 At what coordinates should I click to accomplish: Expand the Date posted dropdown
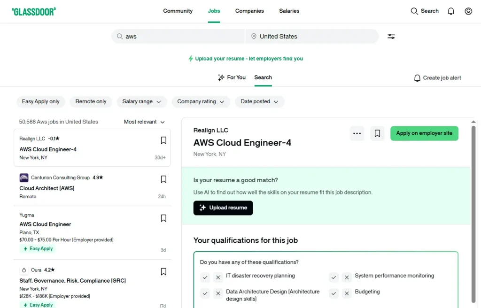[x=259, y=101]
